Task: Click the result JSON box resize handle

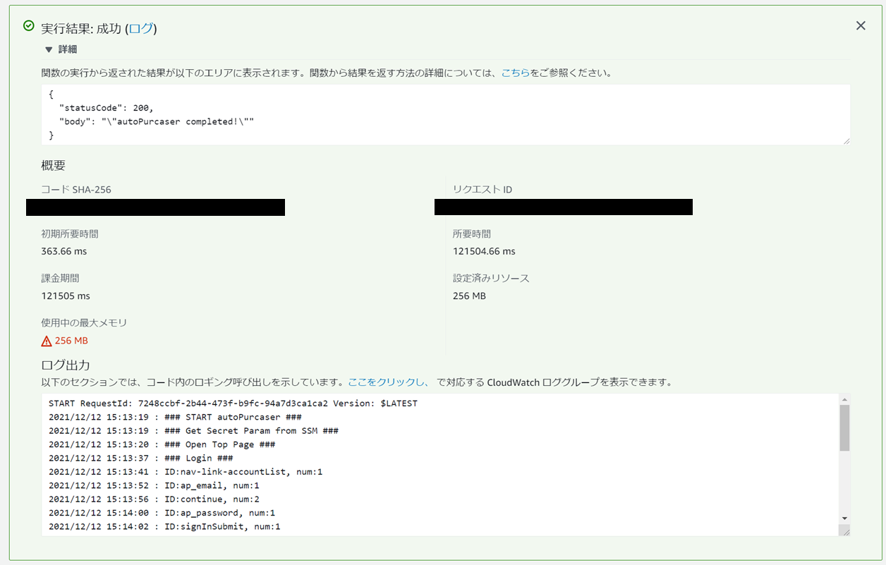Action: tap(846, 141)
